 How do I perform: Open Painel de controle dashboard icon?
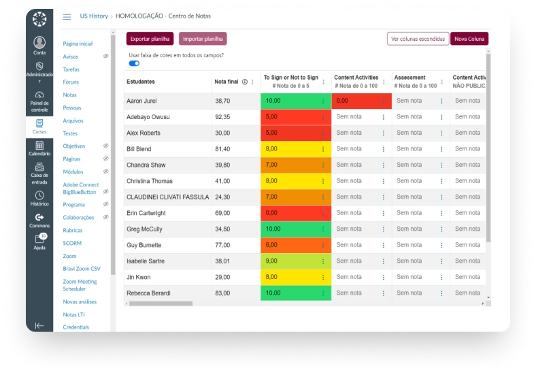(x=39, y=95)
